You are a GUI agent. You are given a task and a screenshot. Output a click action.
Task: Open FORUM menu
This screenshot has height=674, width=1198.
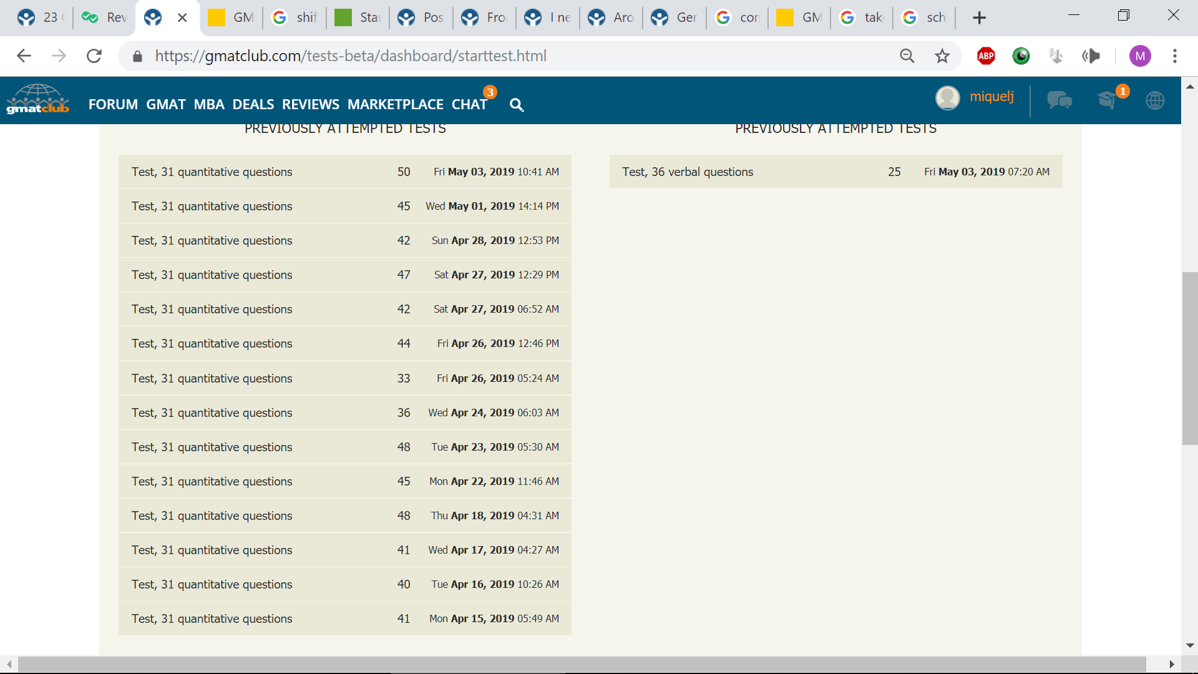coord(113,105)
